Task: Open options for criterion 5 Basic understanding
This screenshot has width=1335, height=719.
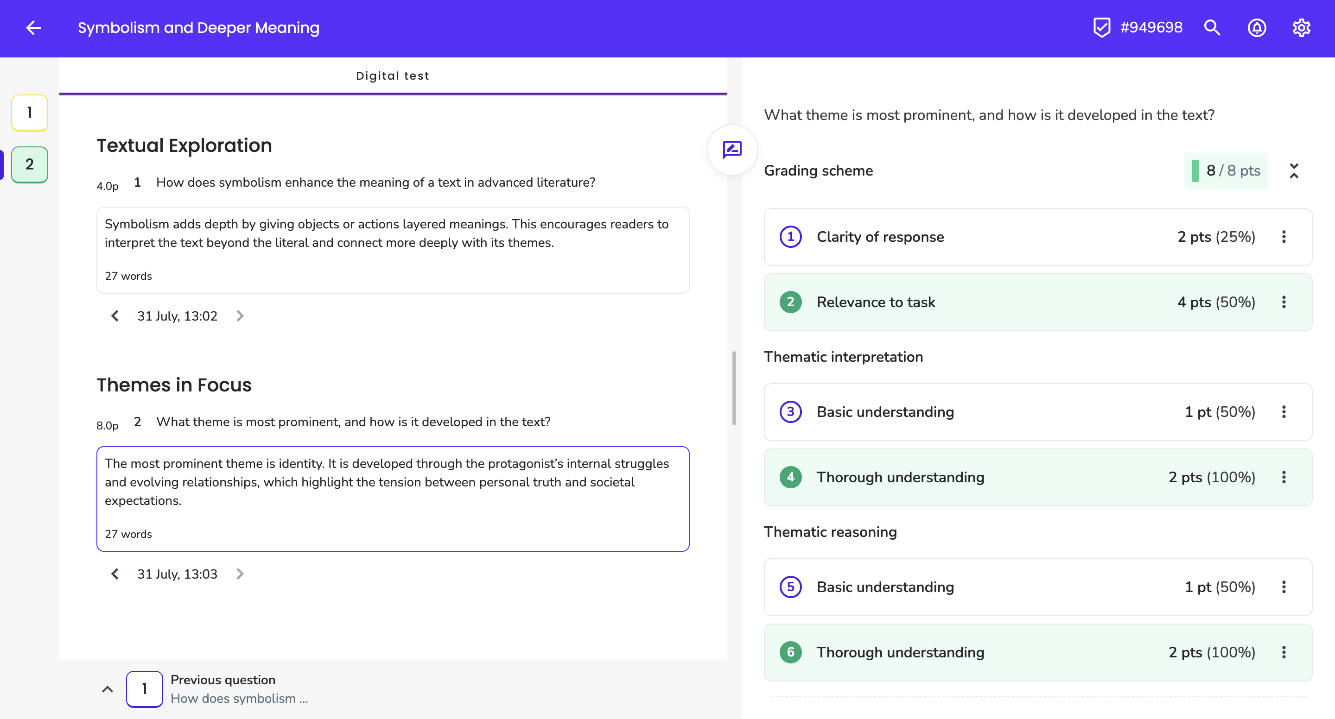Action: coord(1284,587)
